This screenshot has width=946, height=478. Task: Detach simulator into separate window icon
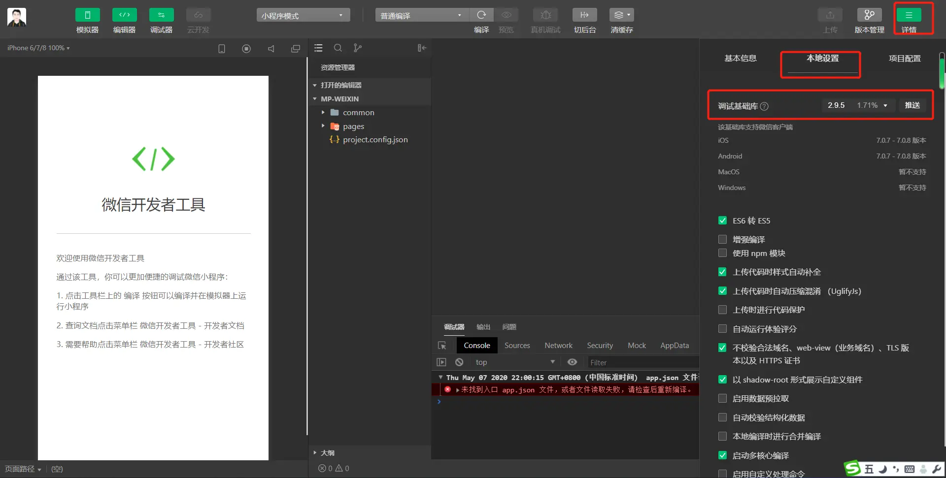[x=296, y=48]
